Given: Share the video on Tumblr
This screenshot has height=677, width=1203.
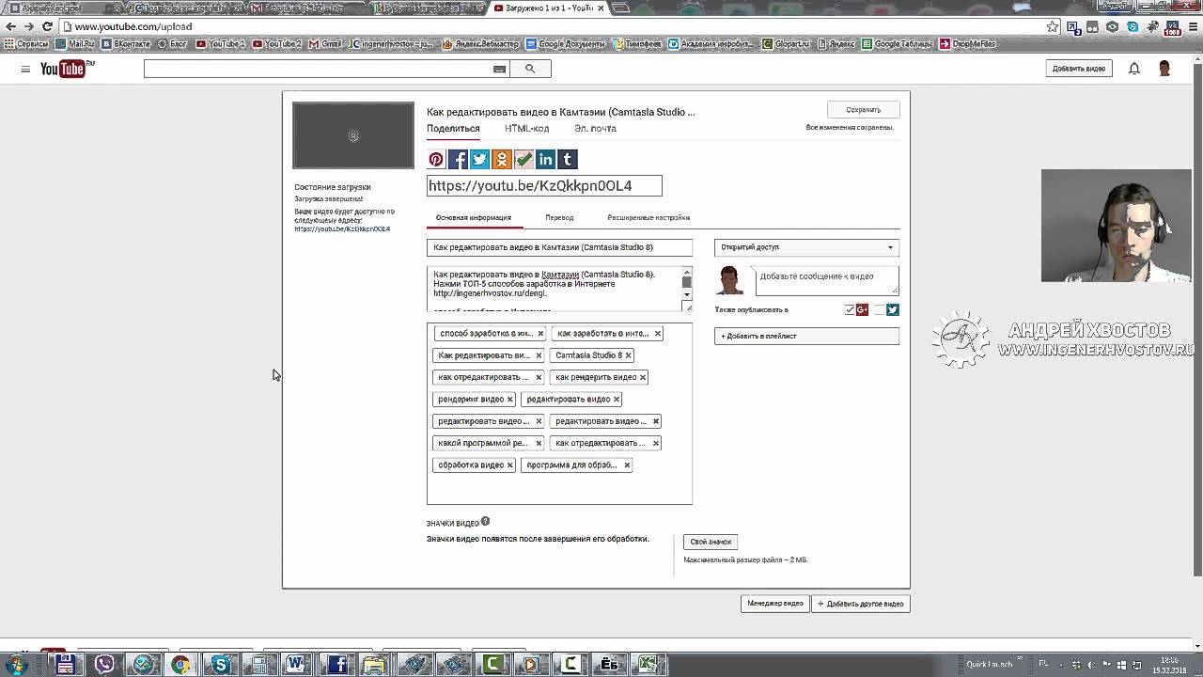Looking at the screenshot, I should click(x=567, y=159).
